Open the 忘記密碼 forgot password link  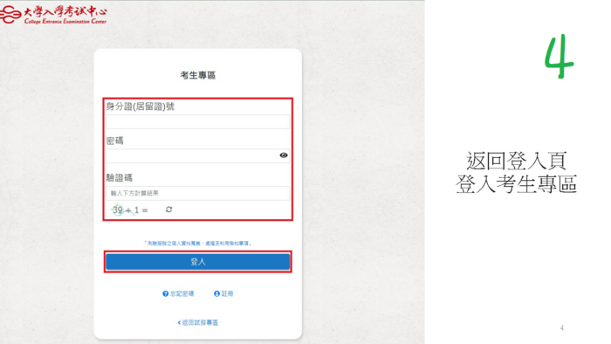click(x=178, y=293)
